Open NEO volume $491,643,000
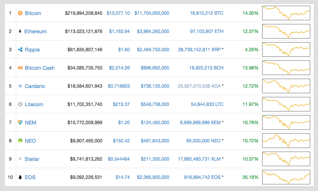The height and width of the screenshot is (191, 318). click(x=155, y=141)
